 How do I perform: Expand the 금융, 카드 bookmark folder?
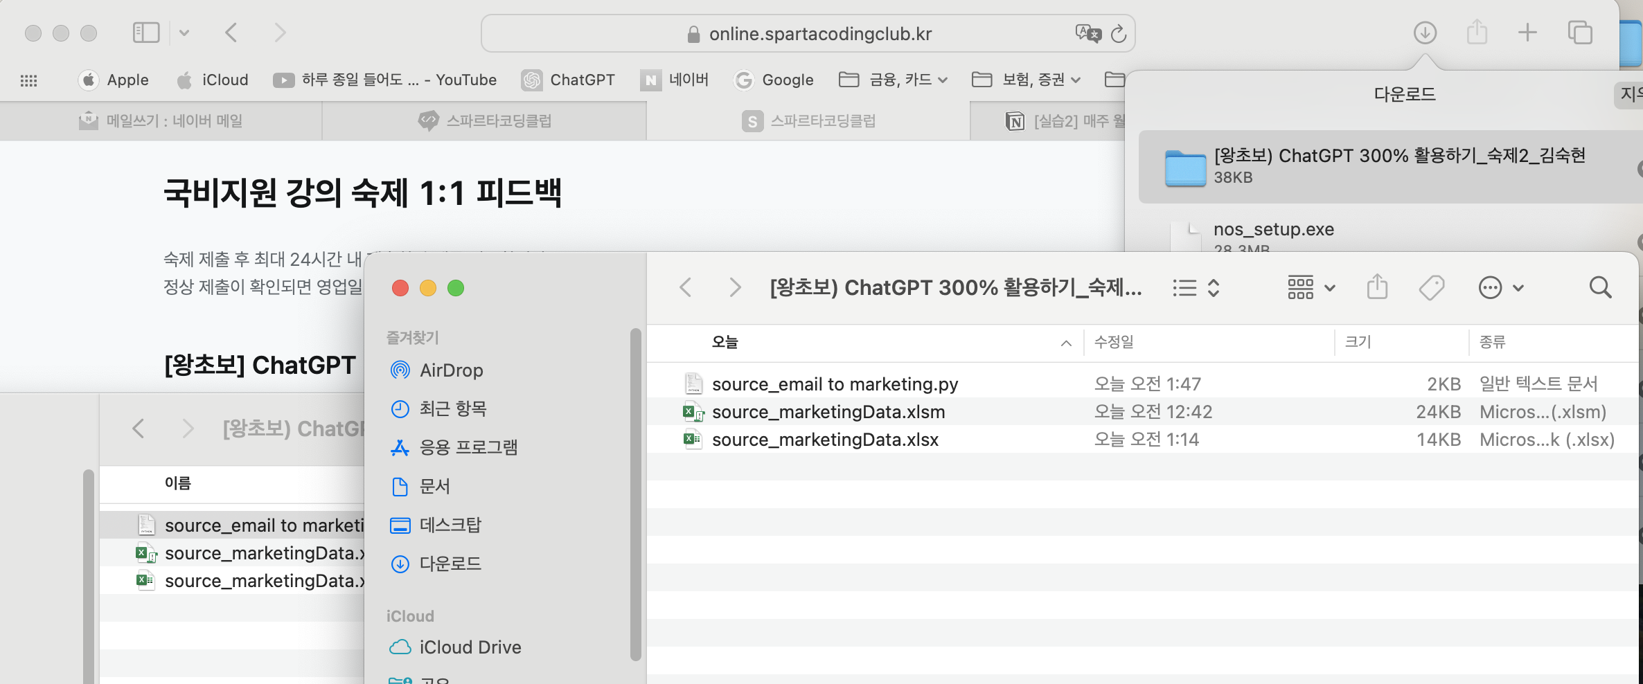click(x=893, y=80)
